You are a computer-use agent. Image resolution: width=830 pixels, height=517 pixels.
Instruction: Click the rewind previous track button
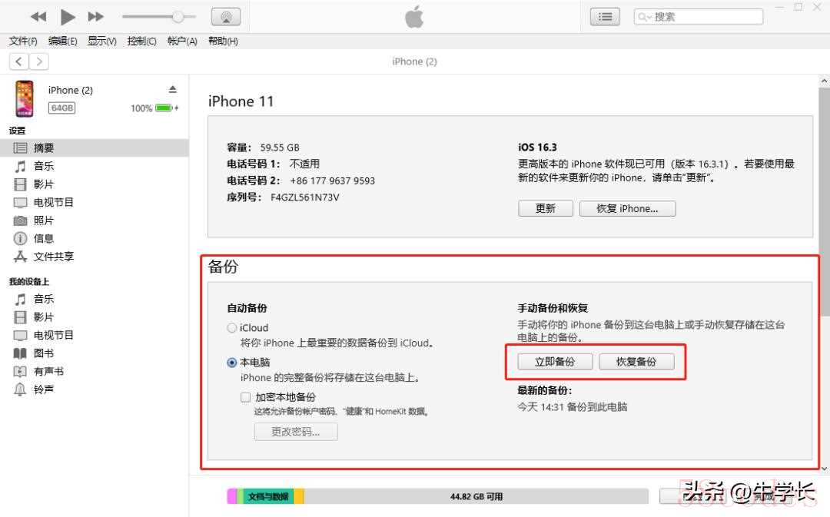(x=38, y=17)
